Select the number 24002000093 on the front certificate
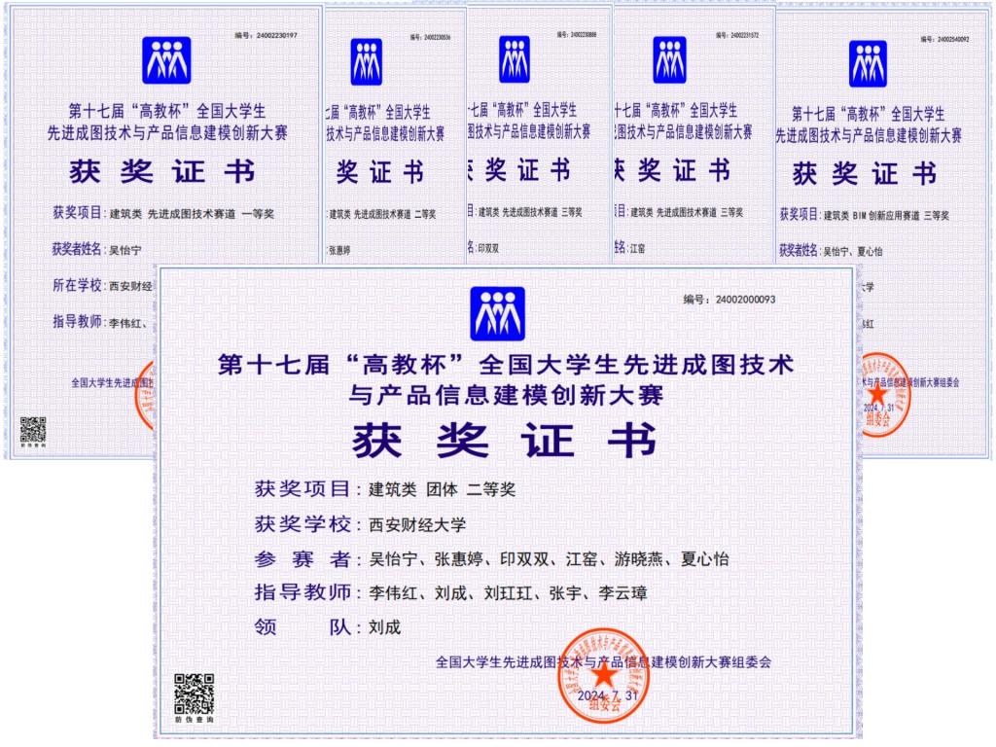This screenshot has width=996, height=747. click(x=745, y=300)
